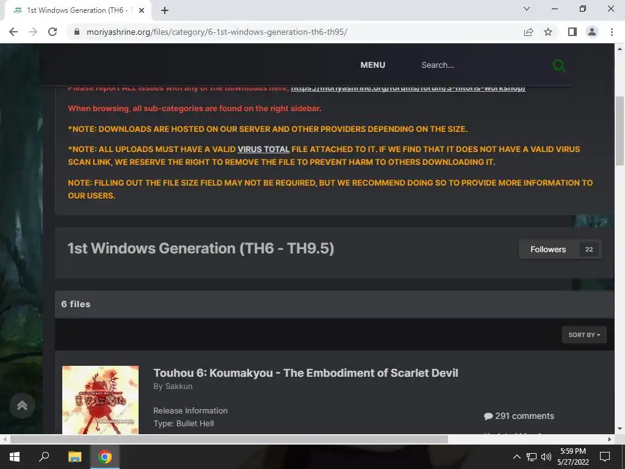625x469 pixels.
Task: Click the green search magnifier icon
Action: point(559,65)
